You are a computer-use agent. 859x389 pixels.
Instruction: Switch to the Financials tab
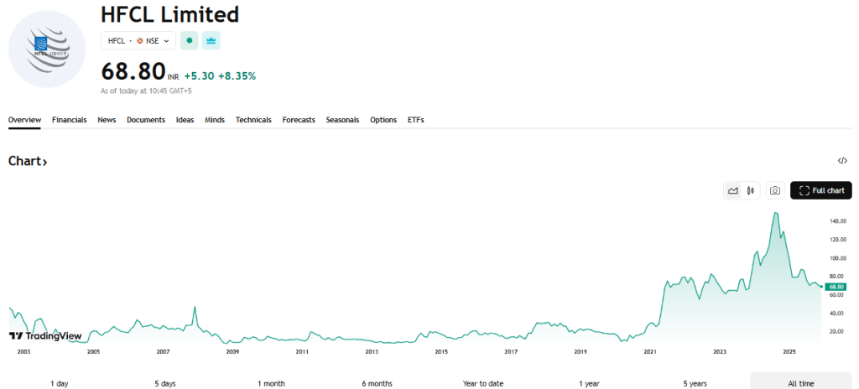(x=69, y=119)
